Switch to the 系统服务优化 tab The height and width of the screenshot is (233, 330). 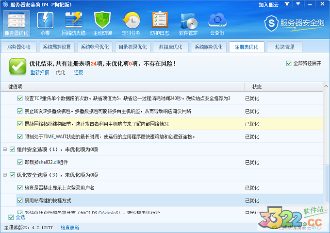pos(208,47)
